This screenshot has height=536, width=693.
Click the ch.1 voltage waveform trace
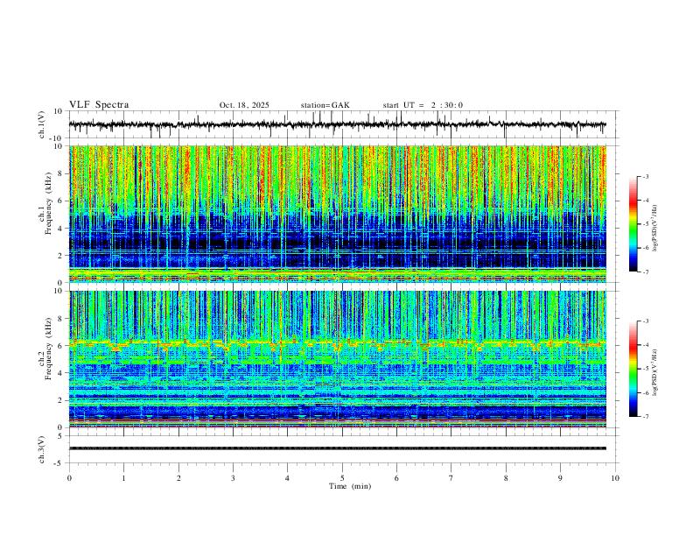pos(337,124)
